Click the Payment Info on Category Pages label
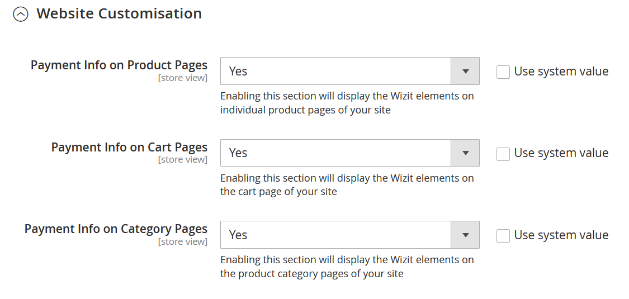 [x=116, y=229]
